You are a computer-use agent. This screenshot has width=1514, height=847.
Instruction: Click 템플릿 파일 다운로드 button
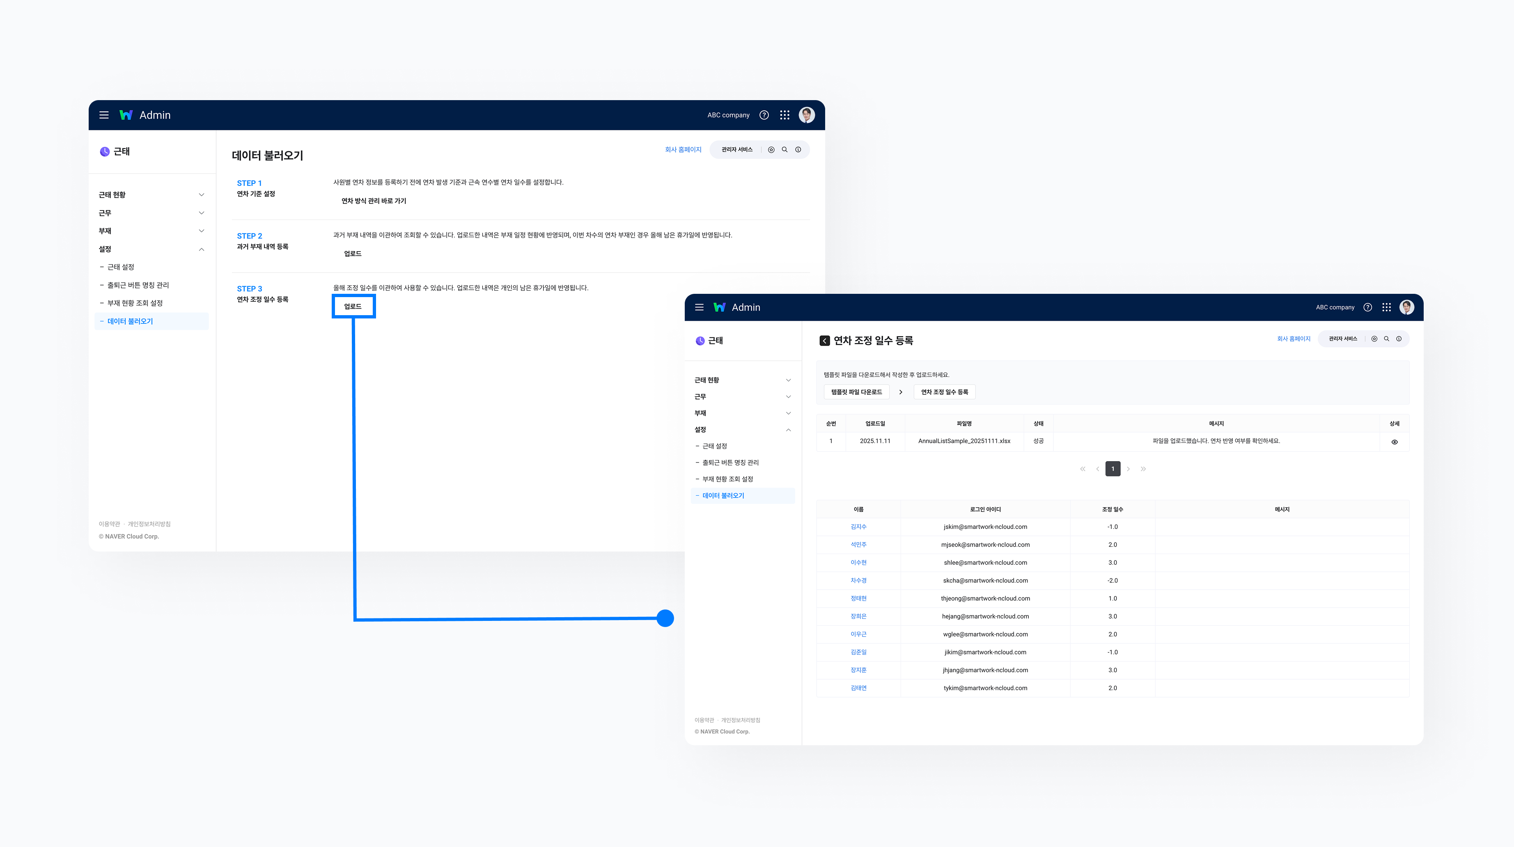[856, 392]
